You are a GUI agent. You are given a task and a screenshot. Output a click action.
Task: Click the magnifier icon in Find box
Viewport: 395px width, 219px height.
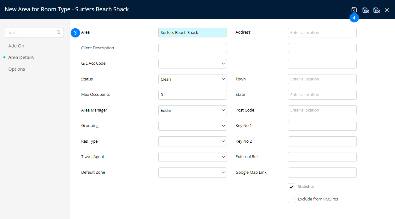pyautogui.click(x=59, y=32)
